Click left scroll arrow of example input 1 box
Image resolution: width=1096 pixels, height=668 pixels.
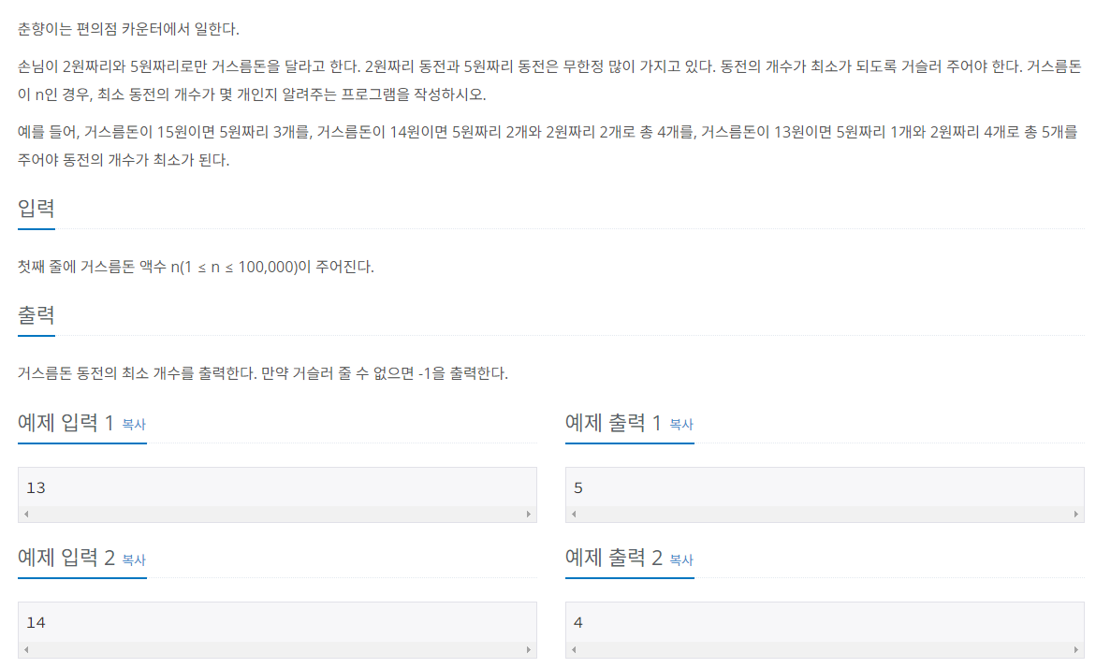pyautogui.click(x=26, y=515)
